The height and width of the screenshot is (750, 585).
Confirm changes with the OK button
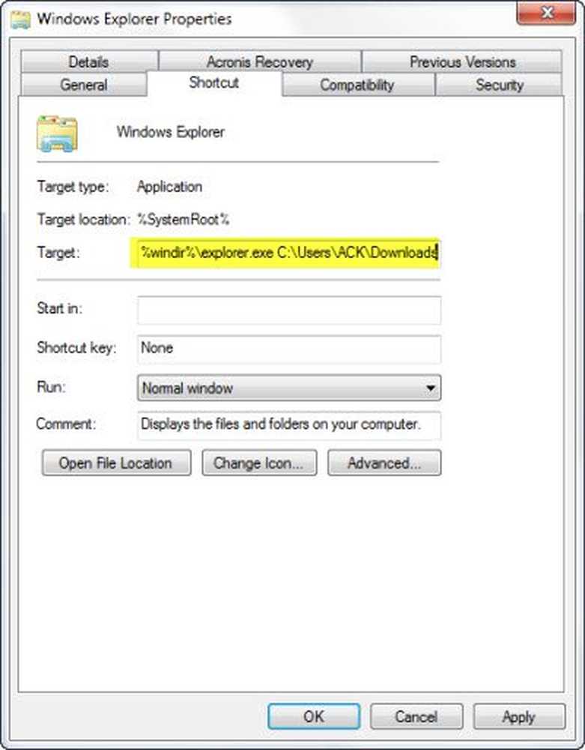coord(314,716)
